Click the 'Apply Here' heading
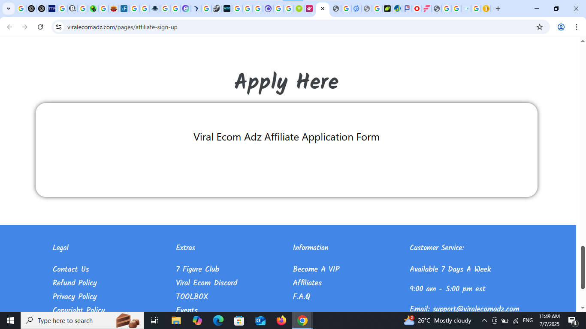 287,82
